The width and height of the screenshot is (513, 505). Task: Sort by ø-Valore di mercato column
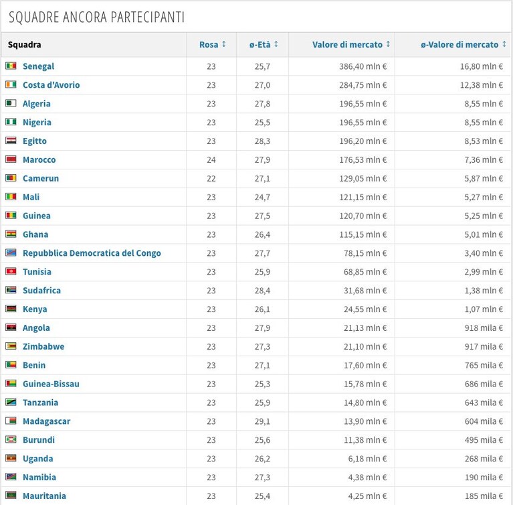point(464,45)
